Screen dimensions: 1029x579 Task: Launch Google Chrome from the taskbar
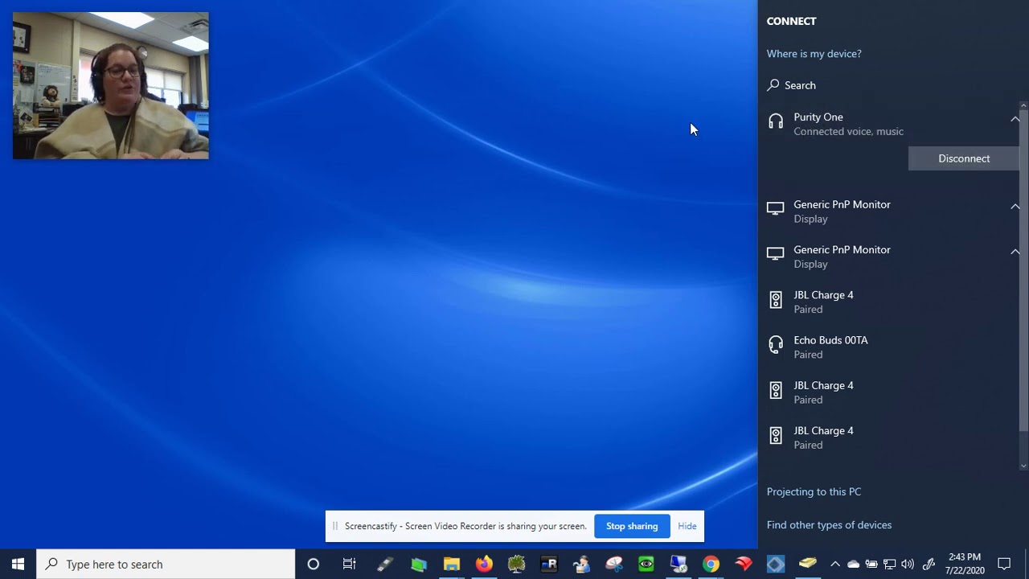click(711, 564)
